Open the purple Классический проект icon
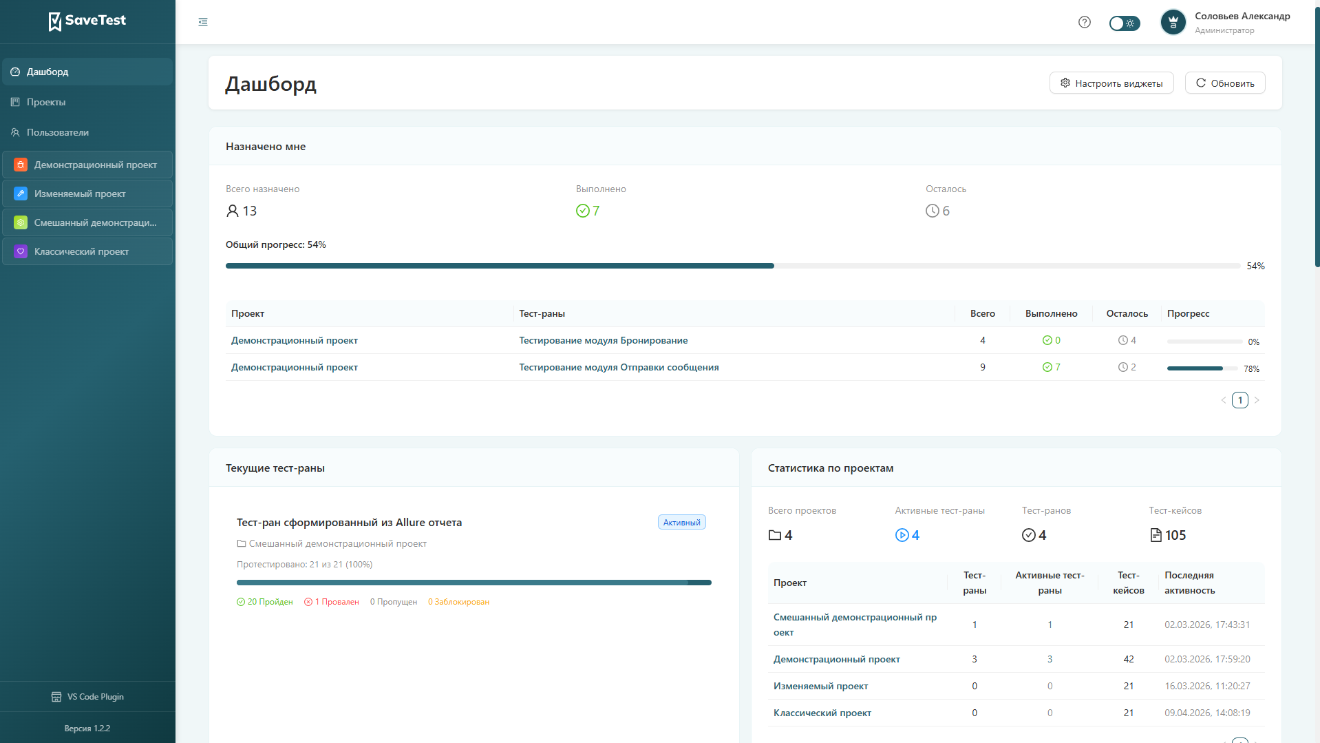This screenshot has width=1320, height=743. pos(21,251)
